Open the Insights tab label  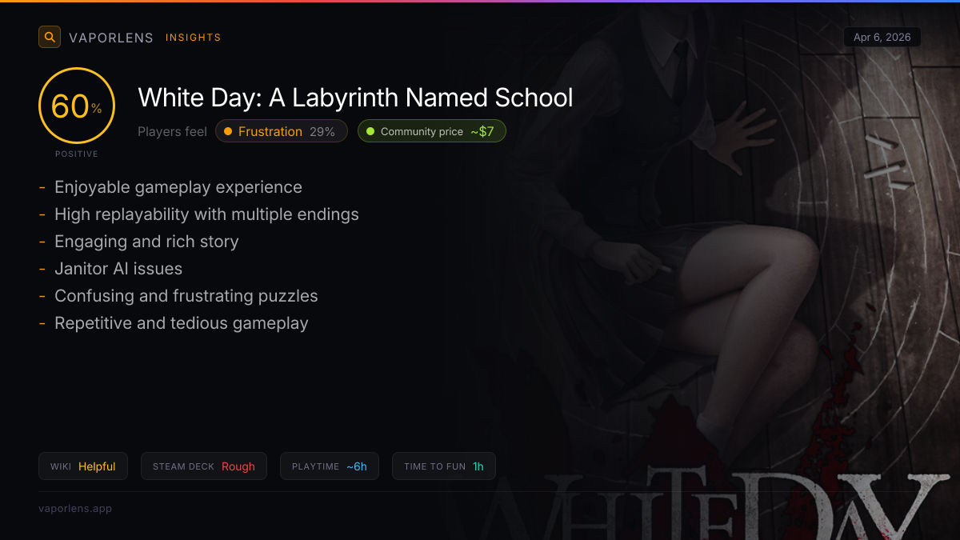(x=193, y=38)
